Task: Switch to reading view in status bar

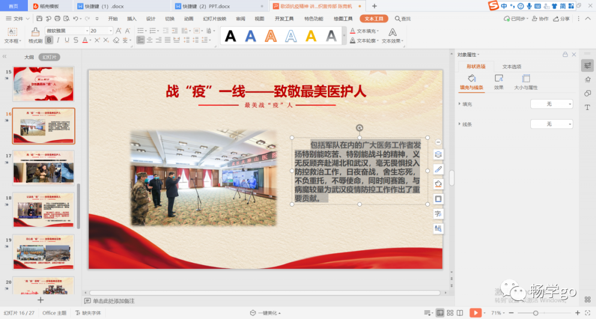Action: pos(460,313)
